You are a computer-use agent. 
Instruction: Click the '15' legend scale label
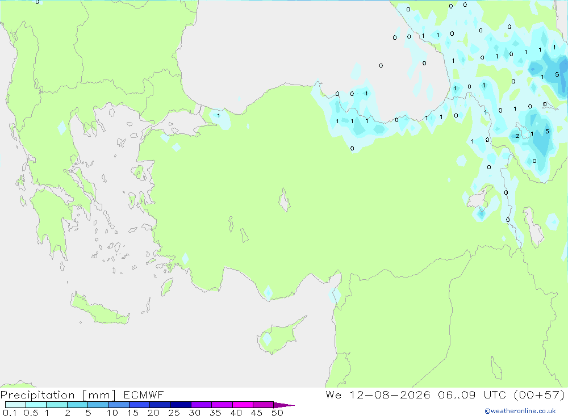(x=132, y=413)
